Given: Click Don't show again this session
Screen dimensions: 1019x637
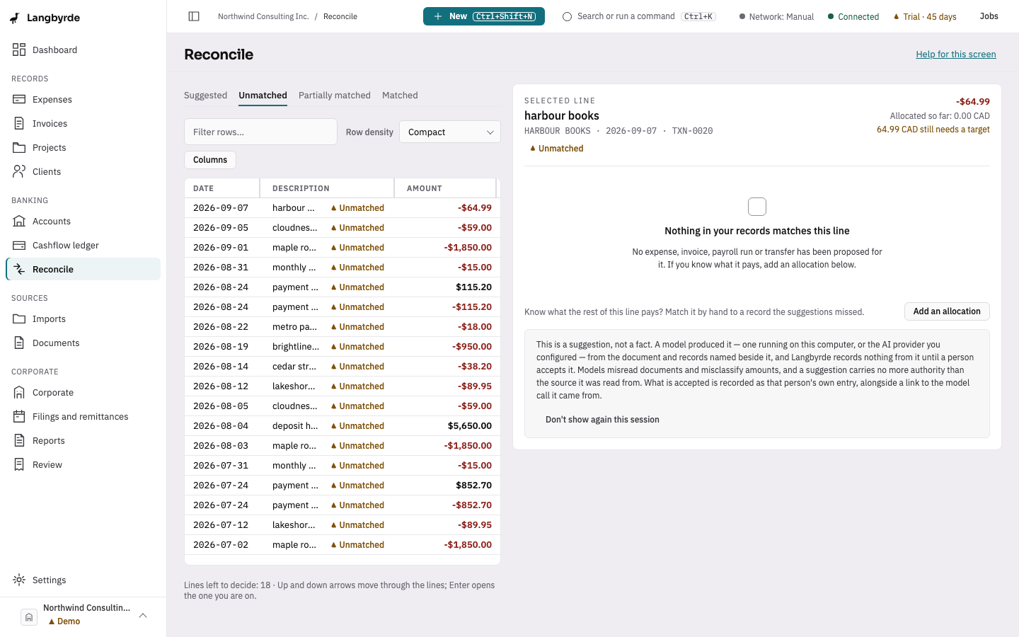Looking at the screenshot, I should [602, 420].
